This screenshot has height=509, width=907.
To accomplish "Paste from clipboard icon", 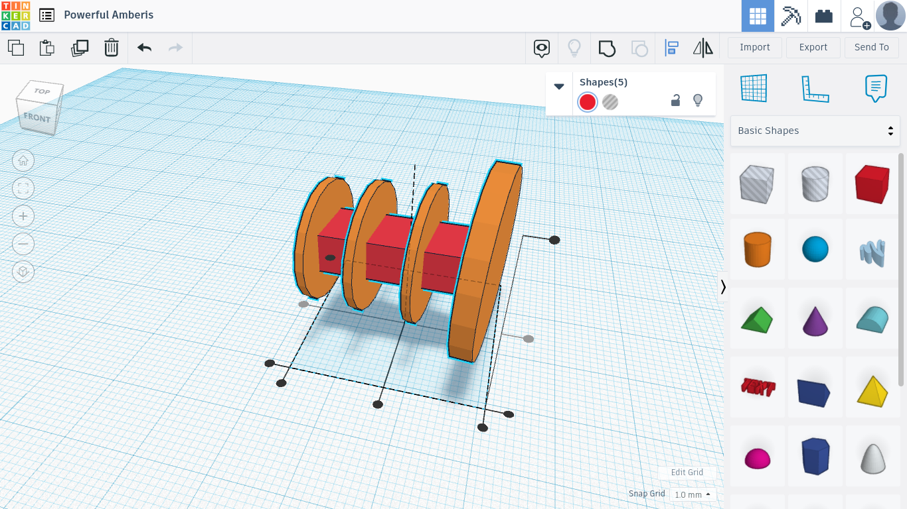I will pos(46,48).
